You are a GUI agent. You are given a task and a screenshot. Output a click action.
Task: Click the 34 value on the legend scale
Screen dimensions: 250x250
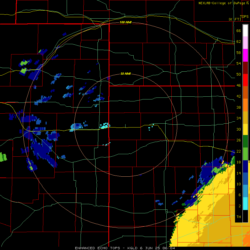tap(239, 118)
